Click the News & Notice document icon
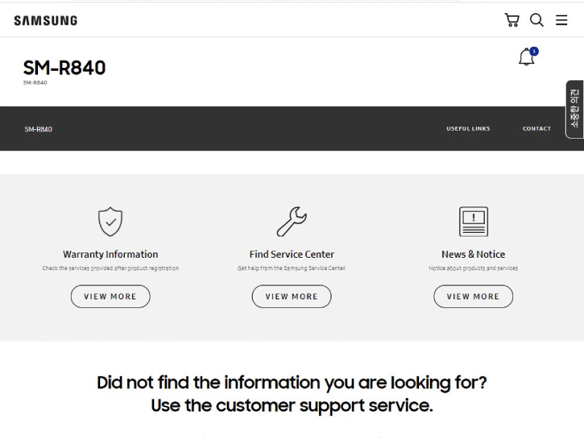Viewport: 584px width, 438px height. (x=473, y=222)
